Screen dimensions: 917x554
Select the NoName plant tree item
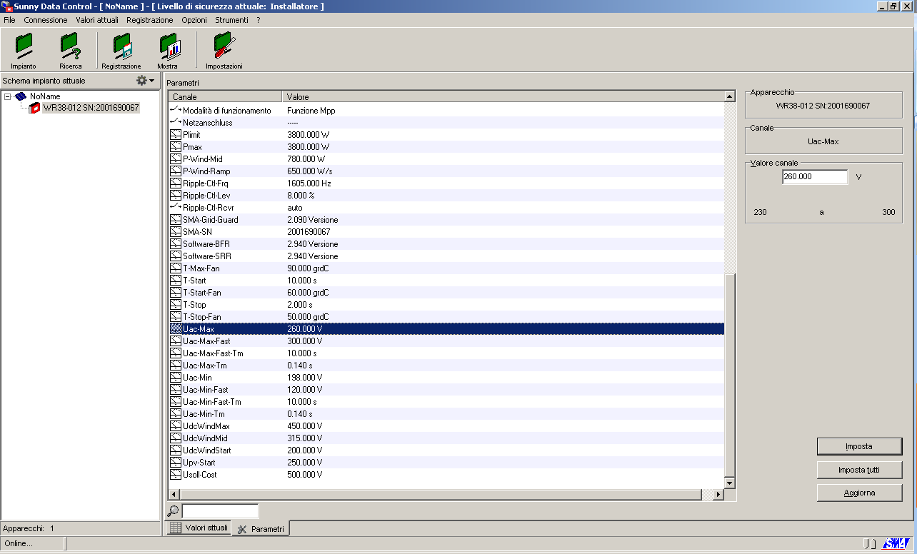tap(45, 96)
